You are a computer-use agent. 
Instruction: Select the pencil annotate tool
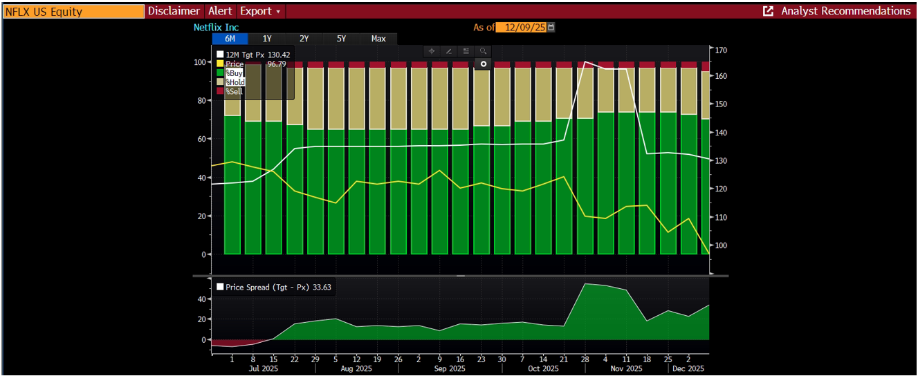pos(448,51)
